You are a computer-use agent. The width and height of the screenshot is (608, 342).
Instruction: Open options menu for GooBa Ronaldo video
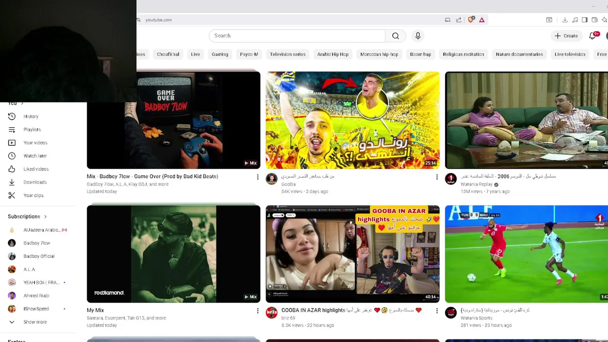pyautogui.click(x=437, y=177)
